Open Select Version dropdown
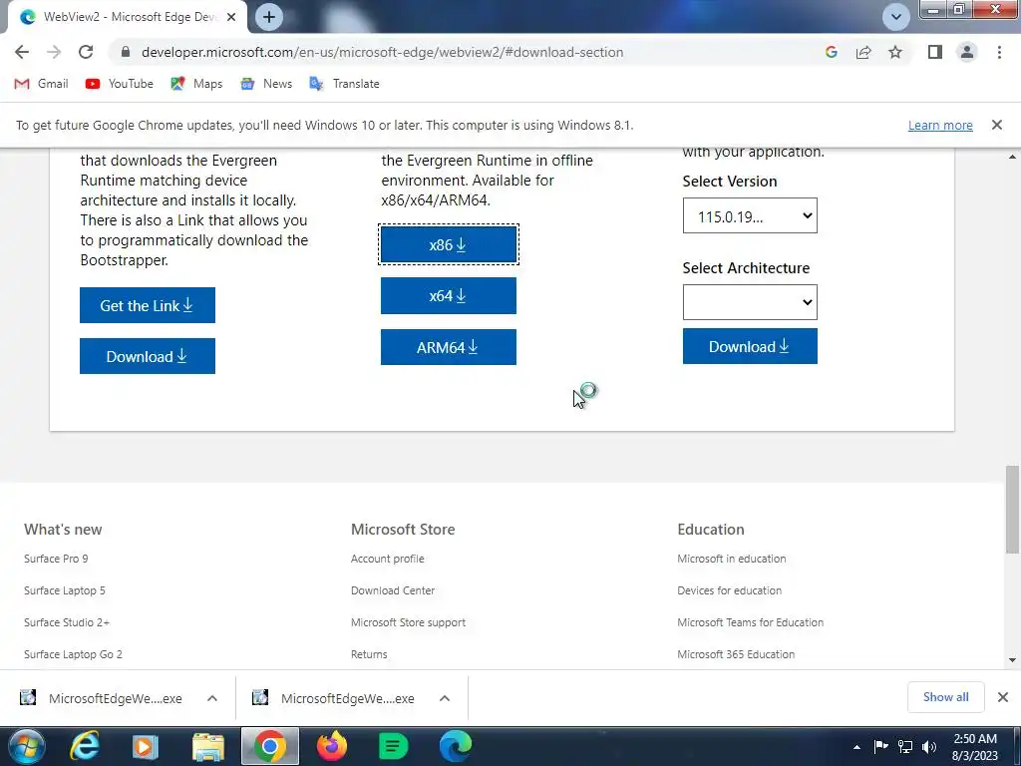The image size is (1021, 766). coord(750,215)
